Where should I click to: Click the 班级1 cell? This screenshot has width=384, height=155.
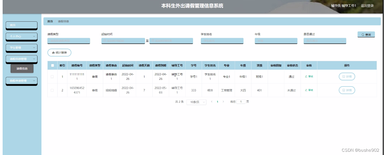[260, 77]
